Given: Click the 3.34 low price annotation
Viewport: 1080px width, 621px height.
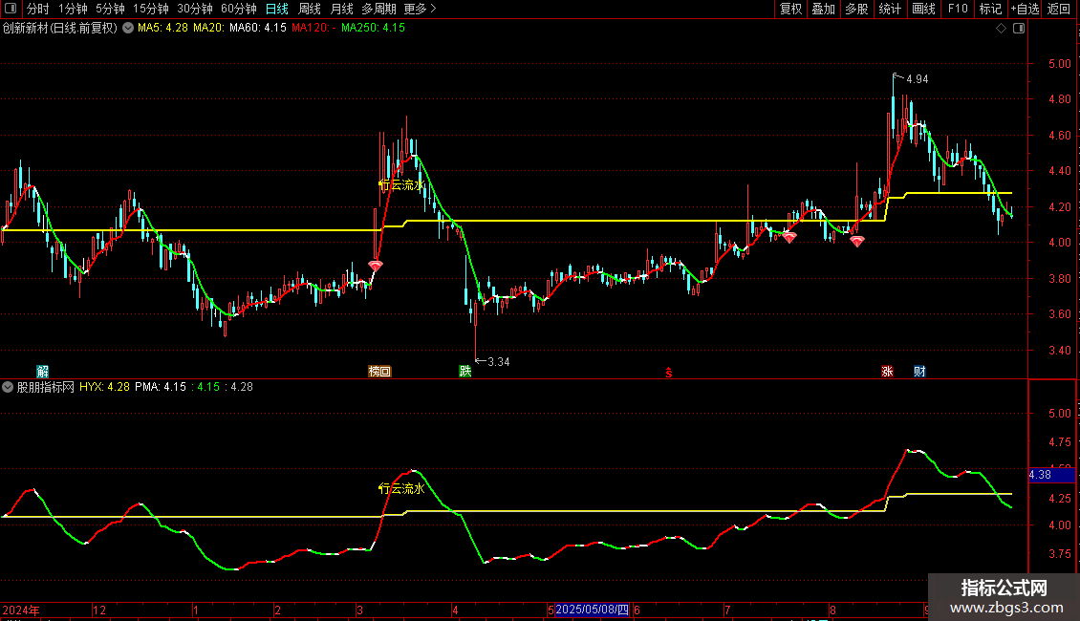Looking at the screenshot, I should pos(499,361).
